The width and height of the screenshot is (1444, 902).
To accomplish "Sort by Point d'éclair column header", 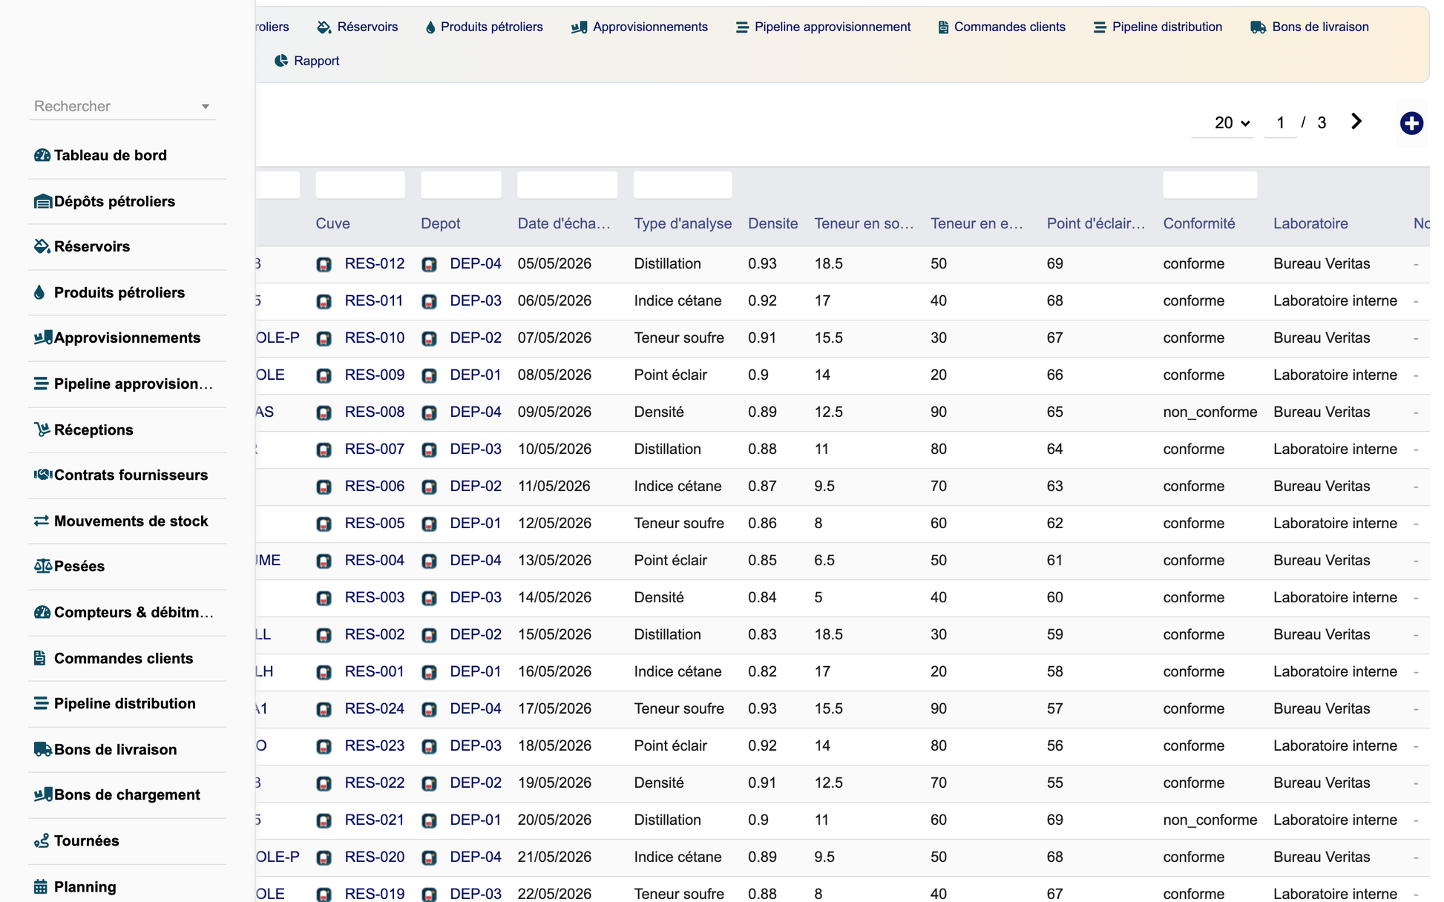I will point(1096,223).
